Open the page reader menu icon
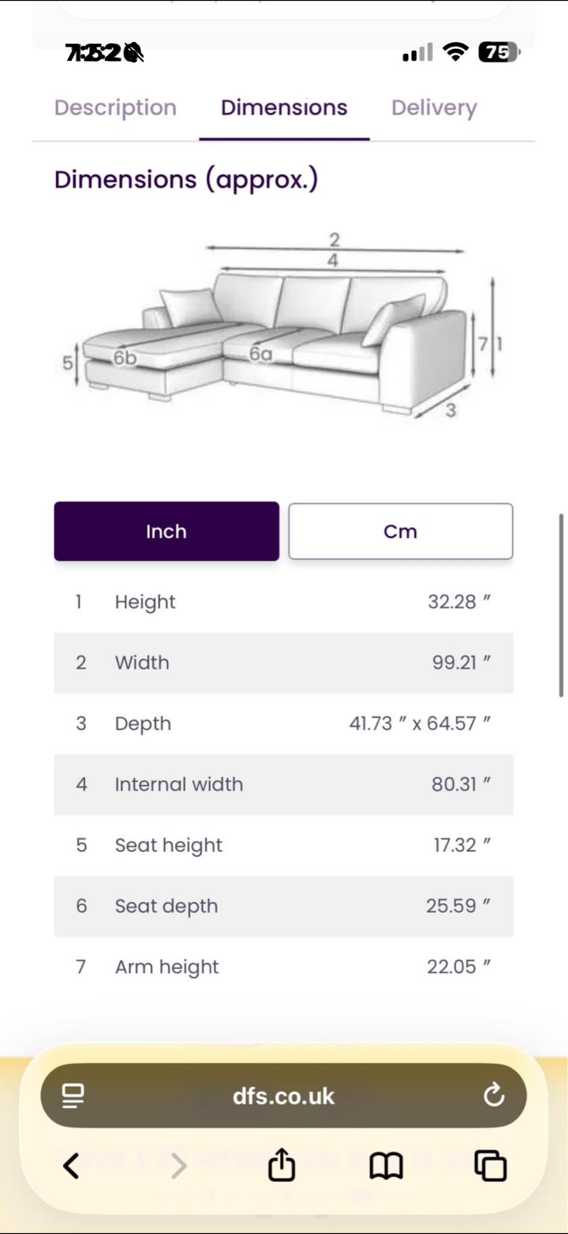The image size is (568, 1234). [73, 1096]
